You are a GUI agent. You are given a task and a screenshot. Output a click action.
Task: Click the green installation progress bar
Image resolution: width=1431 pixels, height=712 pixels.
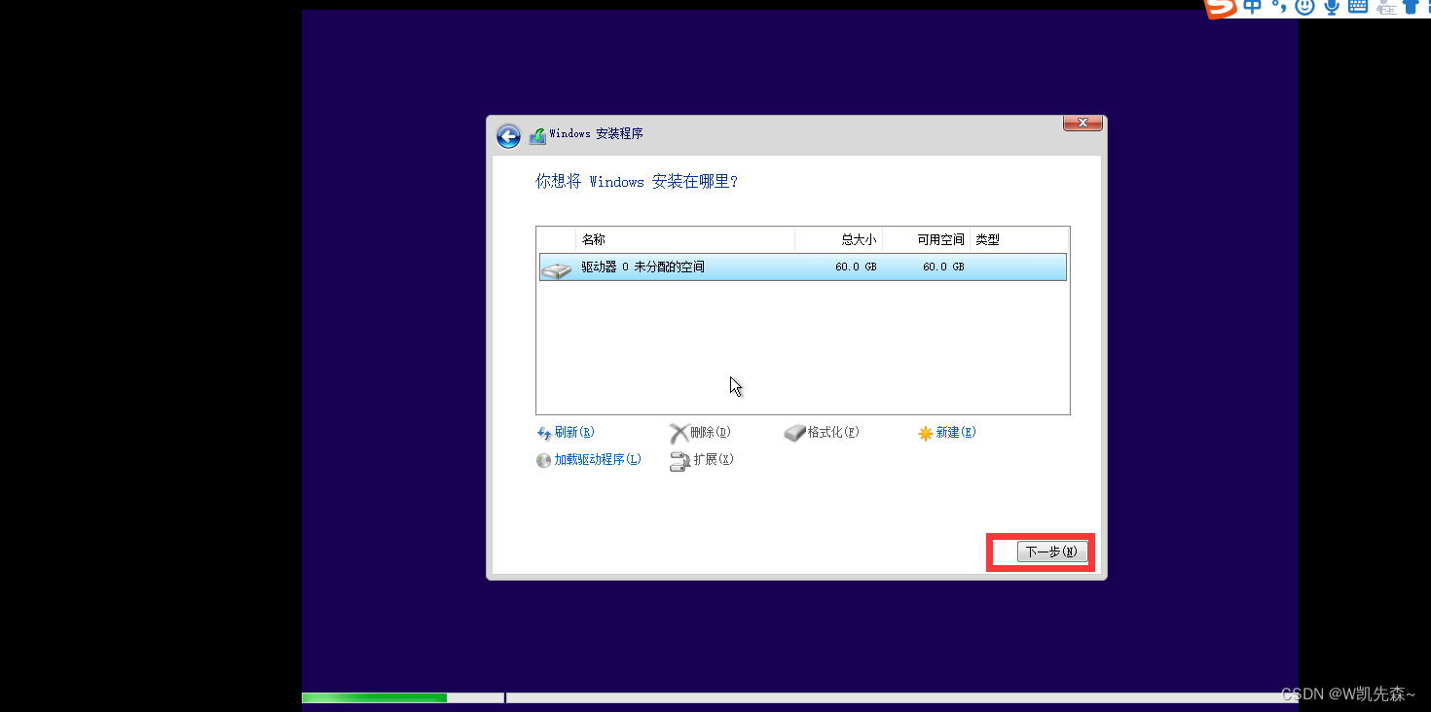tap(375, 697)
